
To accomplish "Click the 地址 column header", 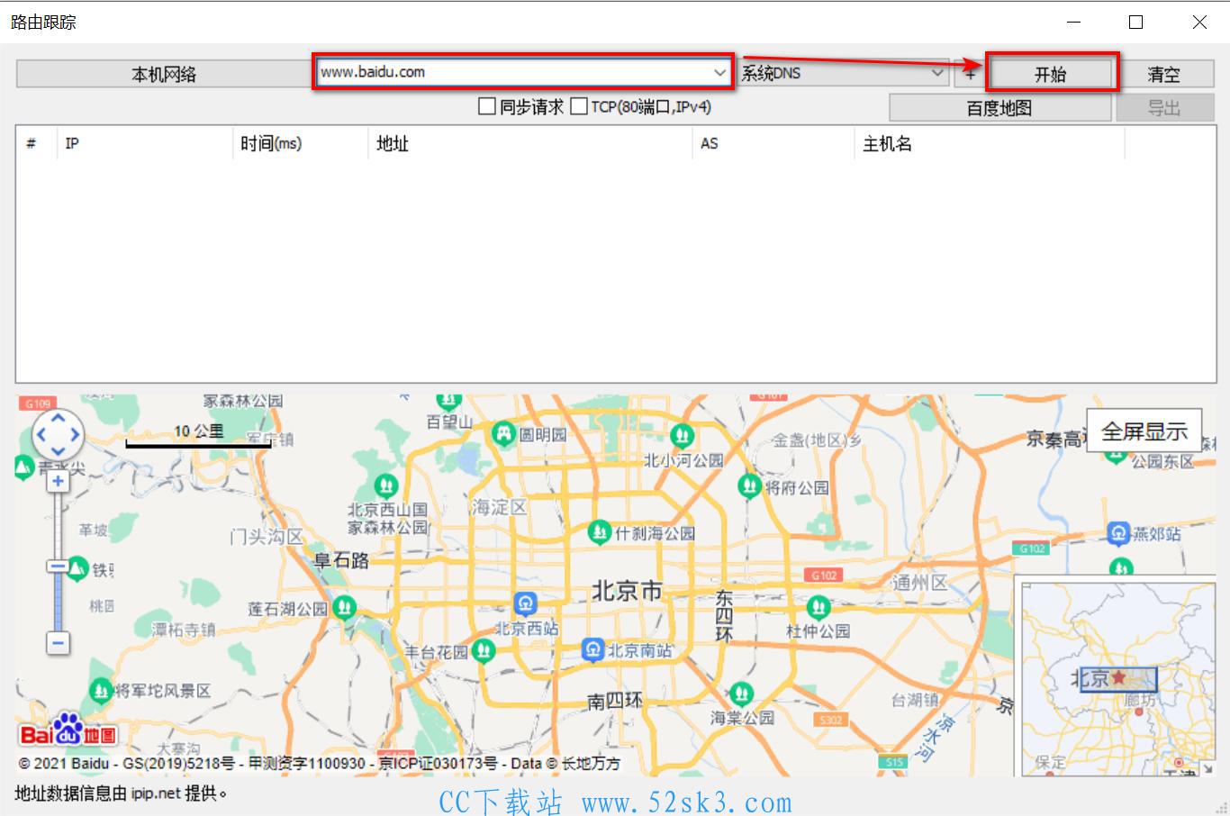I will coord(530,143).
